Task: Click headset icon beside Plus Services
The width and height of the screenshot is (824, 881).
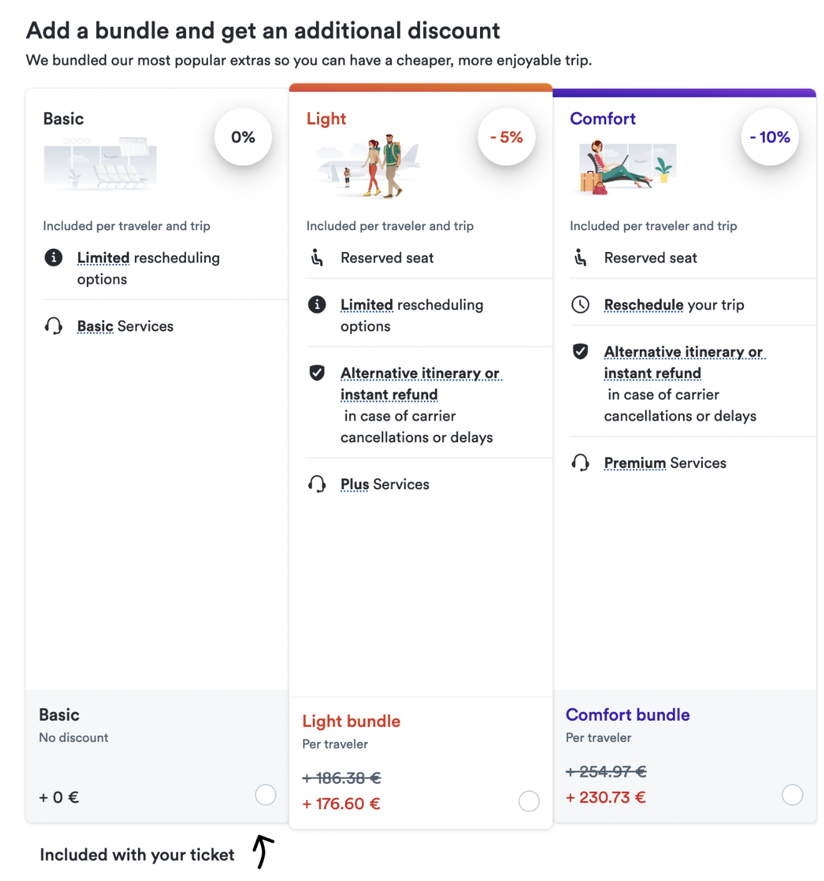Action: click(x=317, y=484)
